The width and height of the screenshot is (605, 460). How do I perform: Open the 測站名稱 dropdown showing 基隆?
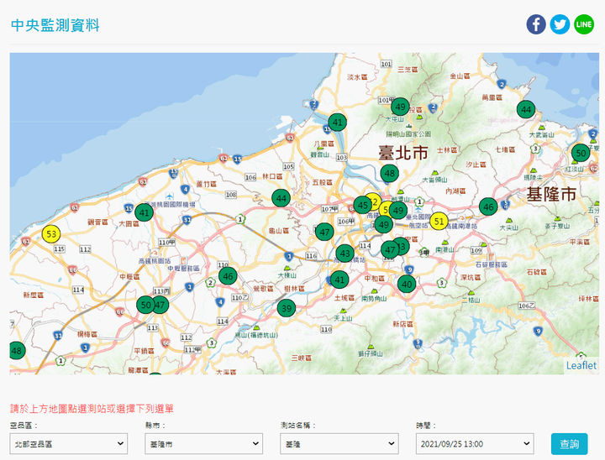pos(339,444)
